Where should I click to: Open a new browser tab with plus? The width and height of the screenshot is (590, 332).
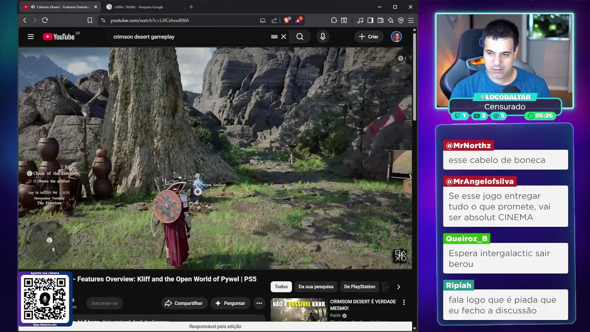click(x=191, y=7)
